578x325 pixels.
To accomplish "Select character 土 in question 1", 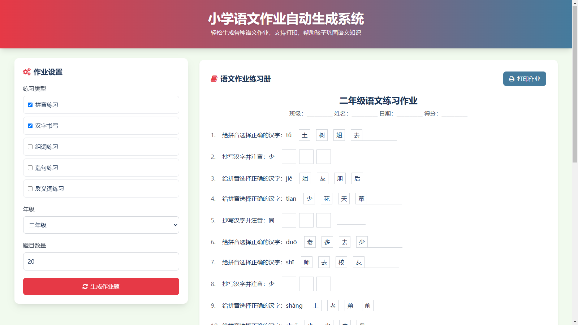I will click(x=305, y=135).
